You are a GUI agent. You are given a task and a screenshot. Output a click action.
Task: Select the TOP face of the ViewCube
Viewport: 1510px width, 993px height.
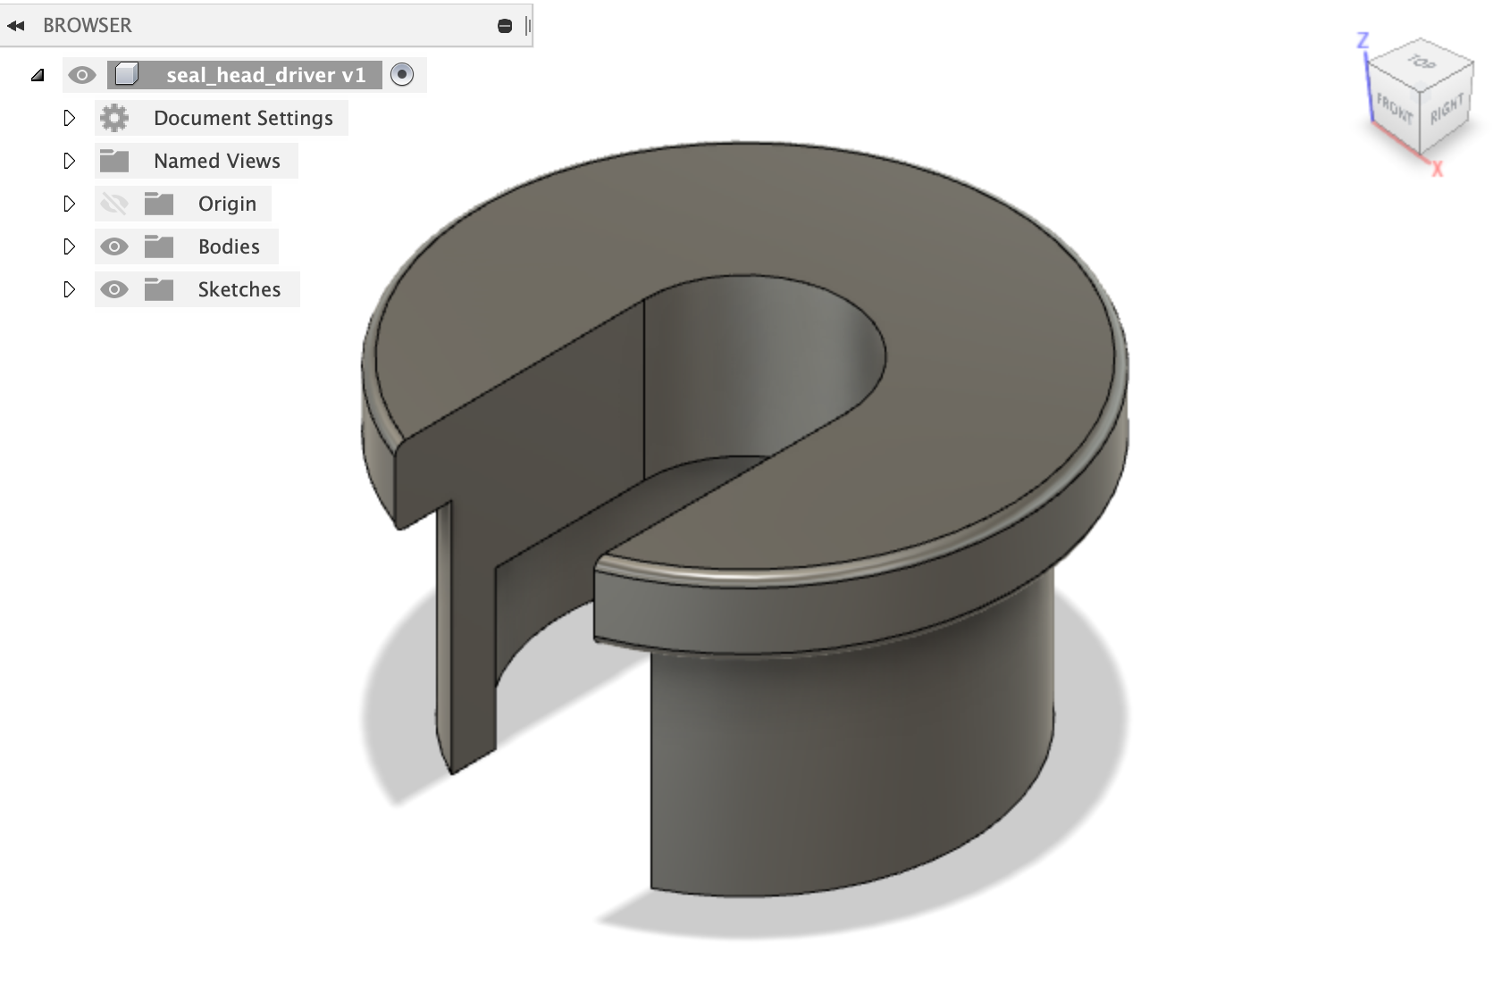(1422, 63)
